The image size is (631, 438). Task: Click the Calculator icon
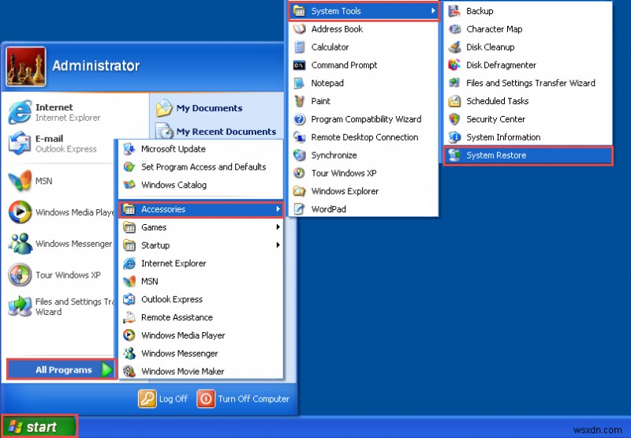tap(299, 47)
